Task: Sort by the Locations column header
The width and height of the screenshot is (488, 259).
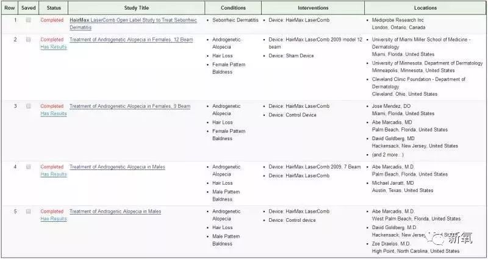Action: pyautogui.click(x=425, y=8)
